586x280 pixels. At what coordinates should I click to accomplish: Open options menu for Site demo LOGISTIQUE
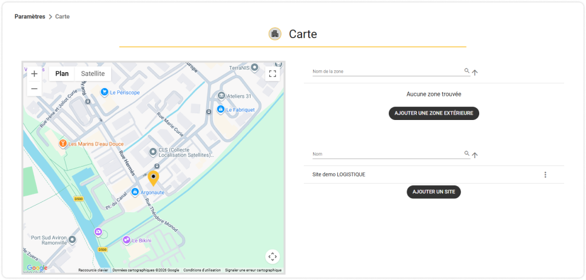coord(545,175)
